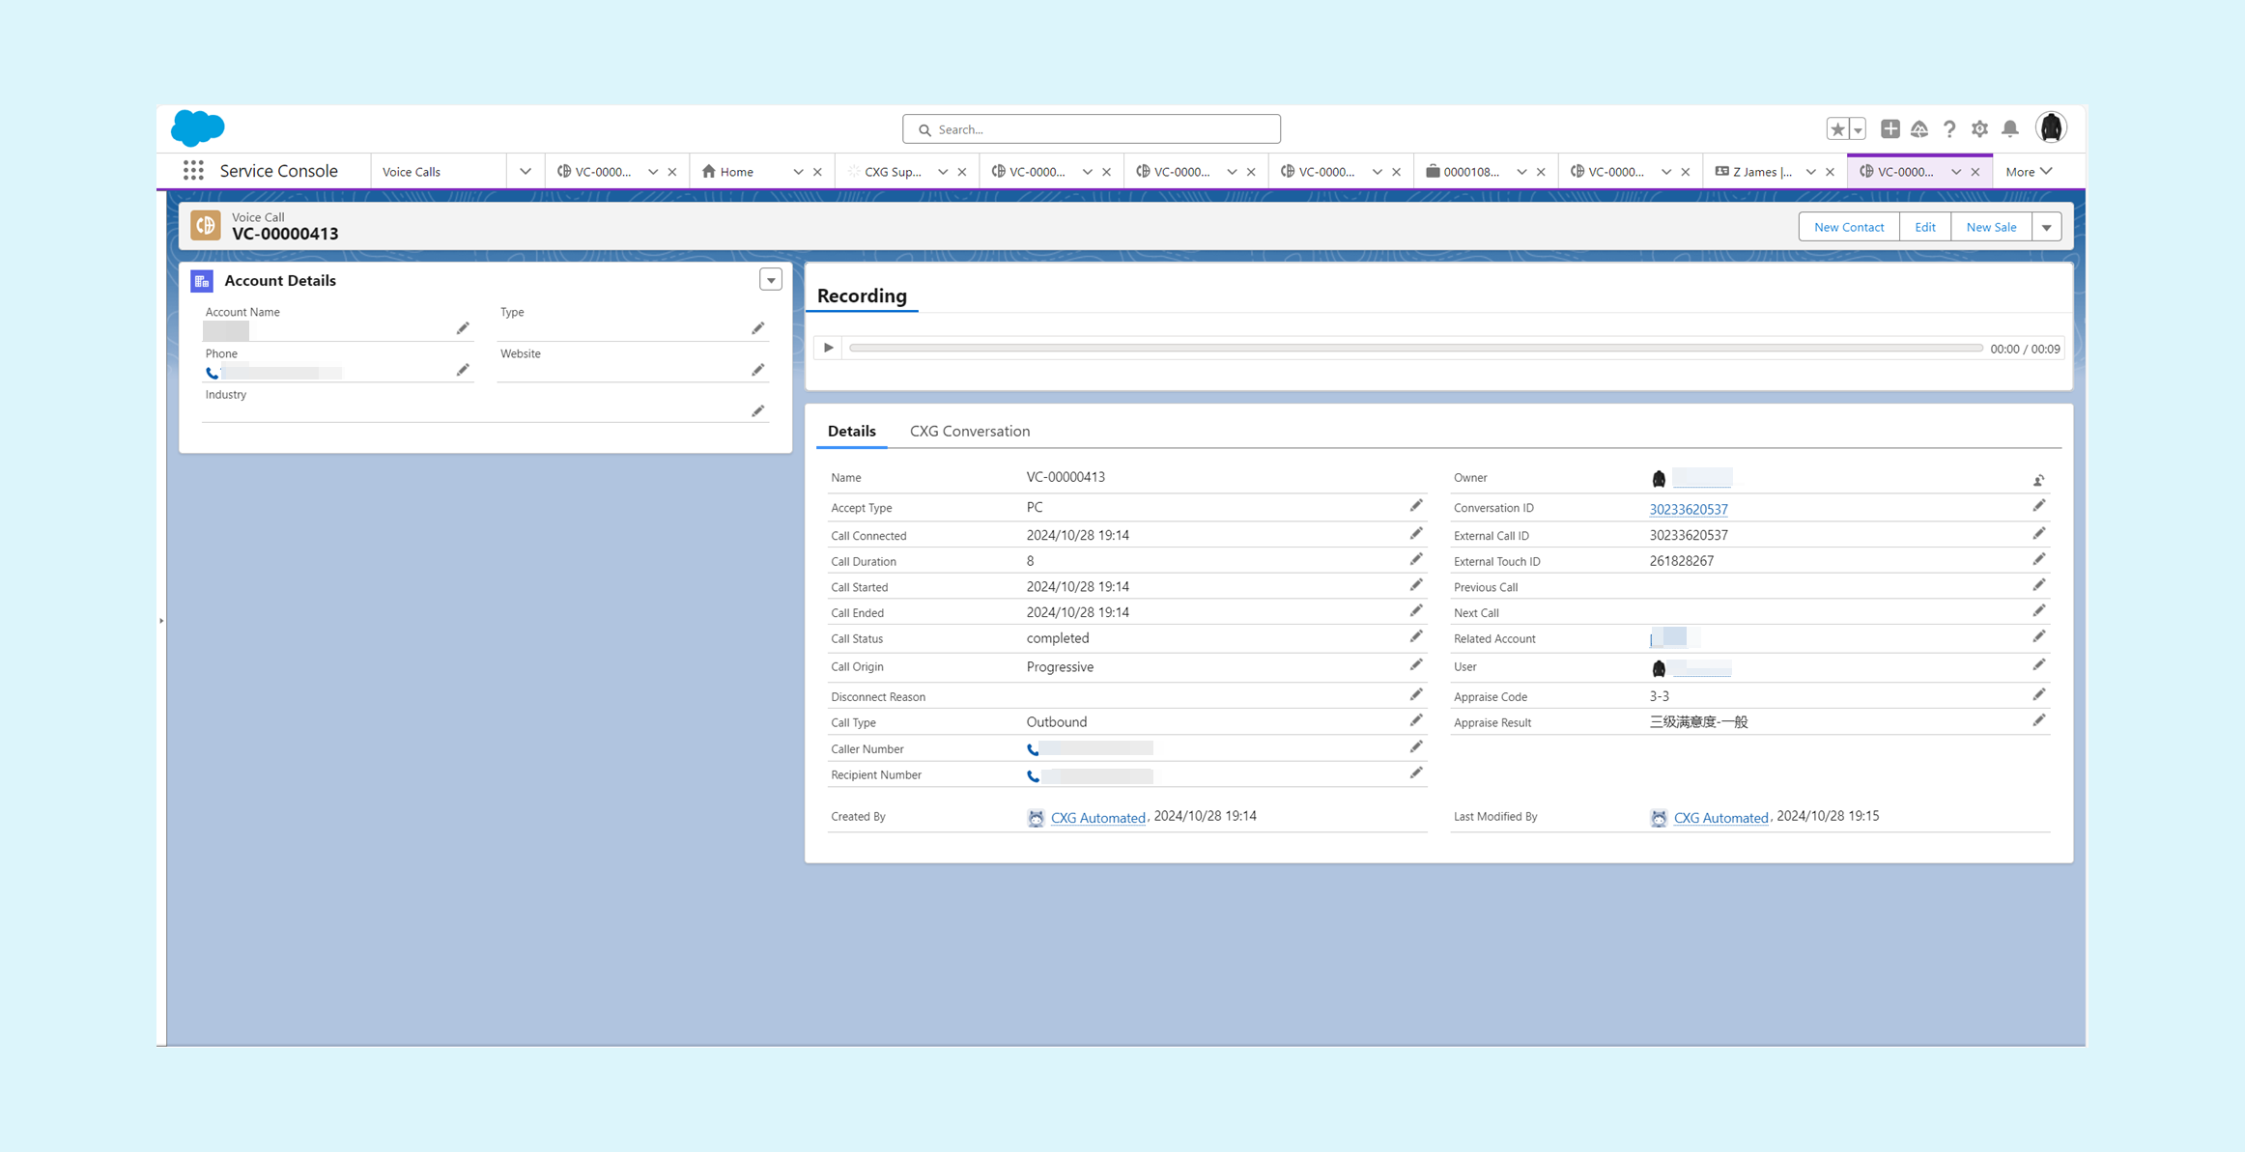
Task: Click the Recipient Number phone icon
Action: 1033,775
